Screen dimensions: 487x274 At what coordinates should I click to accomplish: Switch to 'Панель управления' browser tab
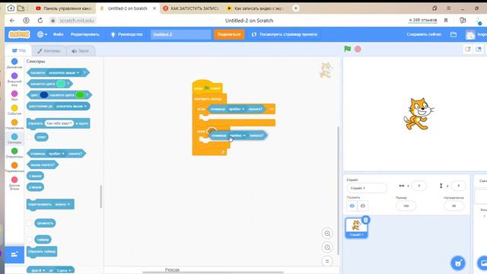tap(64, 8)
